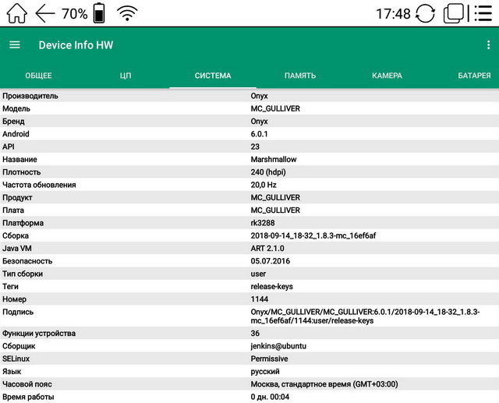Open Функции устройства row with value 36
Screen dimensions: 499x403
coord(249,334)
